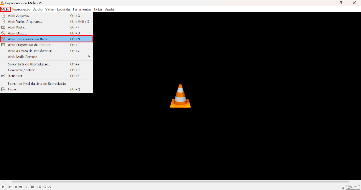Open the Ferramentas menu

click(x=82, y=9)
